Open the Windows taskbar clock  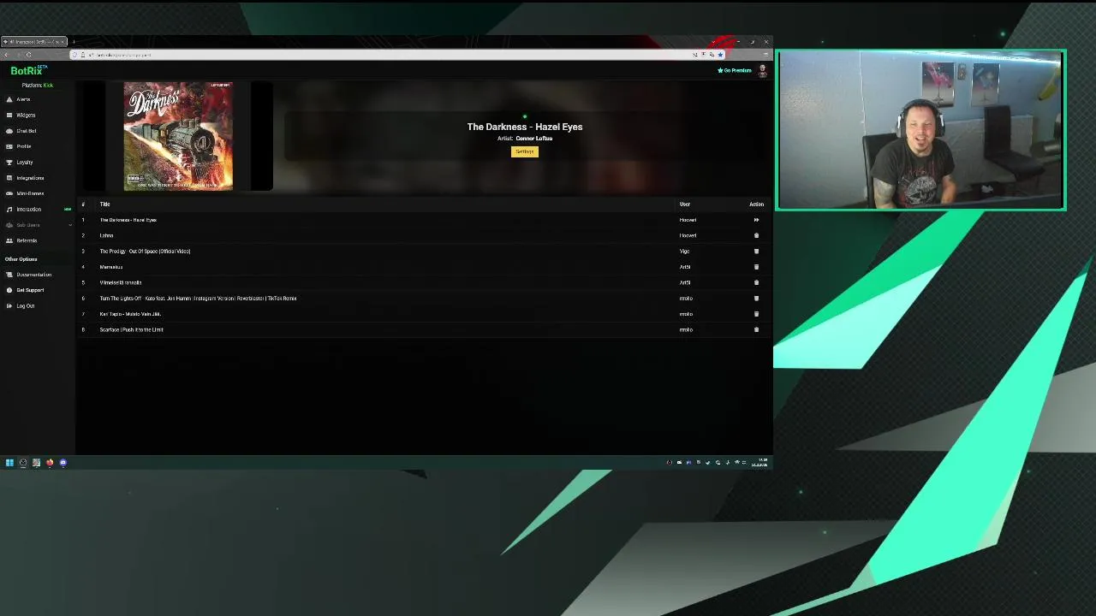tap(759, 463)
